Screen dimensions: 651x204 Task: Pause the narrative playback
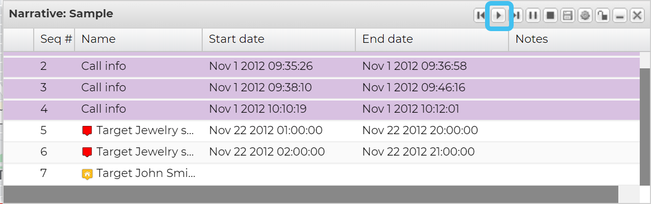coord(533,16)
